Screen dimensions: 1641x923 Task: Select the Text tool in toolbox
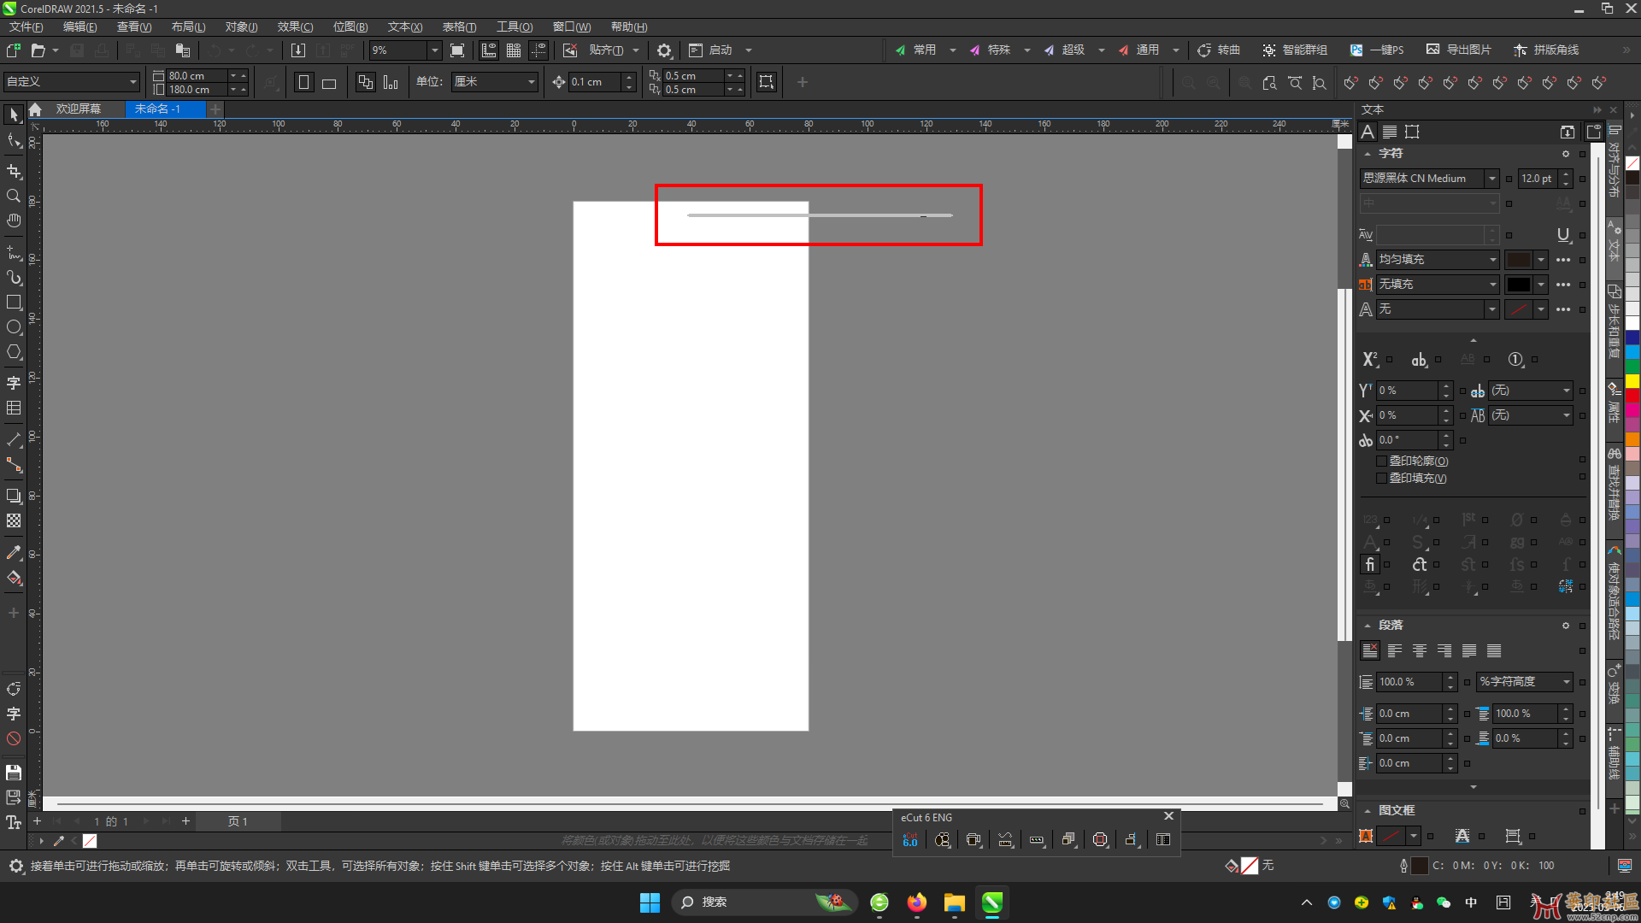(x=14, y=384)
